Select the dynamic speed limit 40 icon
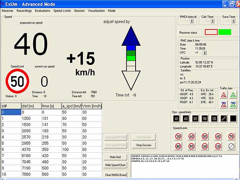Image resolution: width=240 pixels, height=180 pixels. click(176, 118)
